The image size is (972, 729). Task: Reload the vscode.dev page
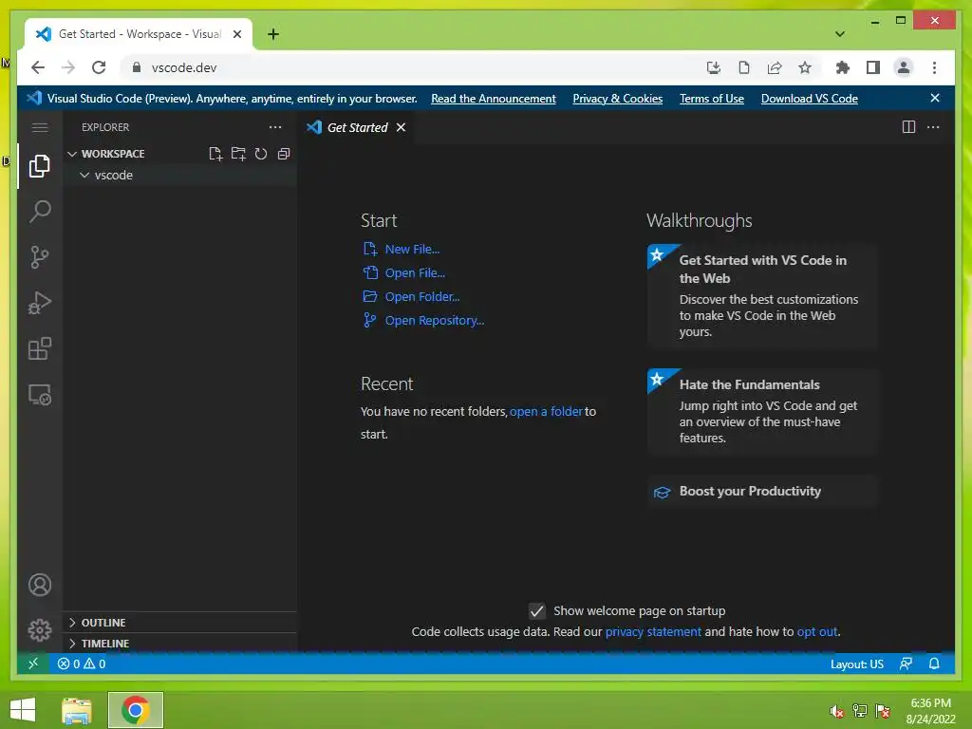99,67
